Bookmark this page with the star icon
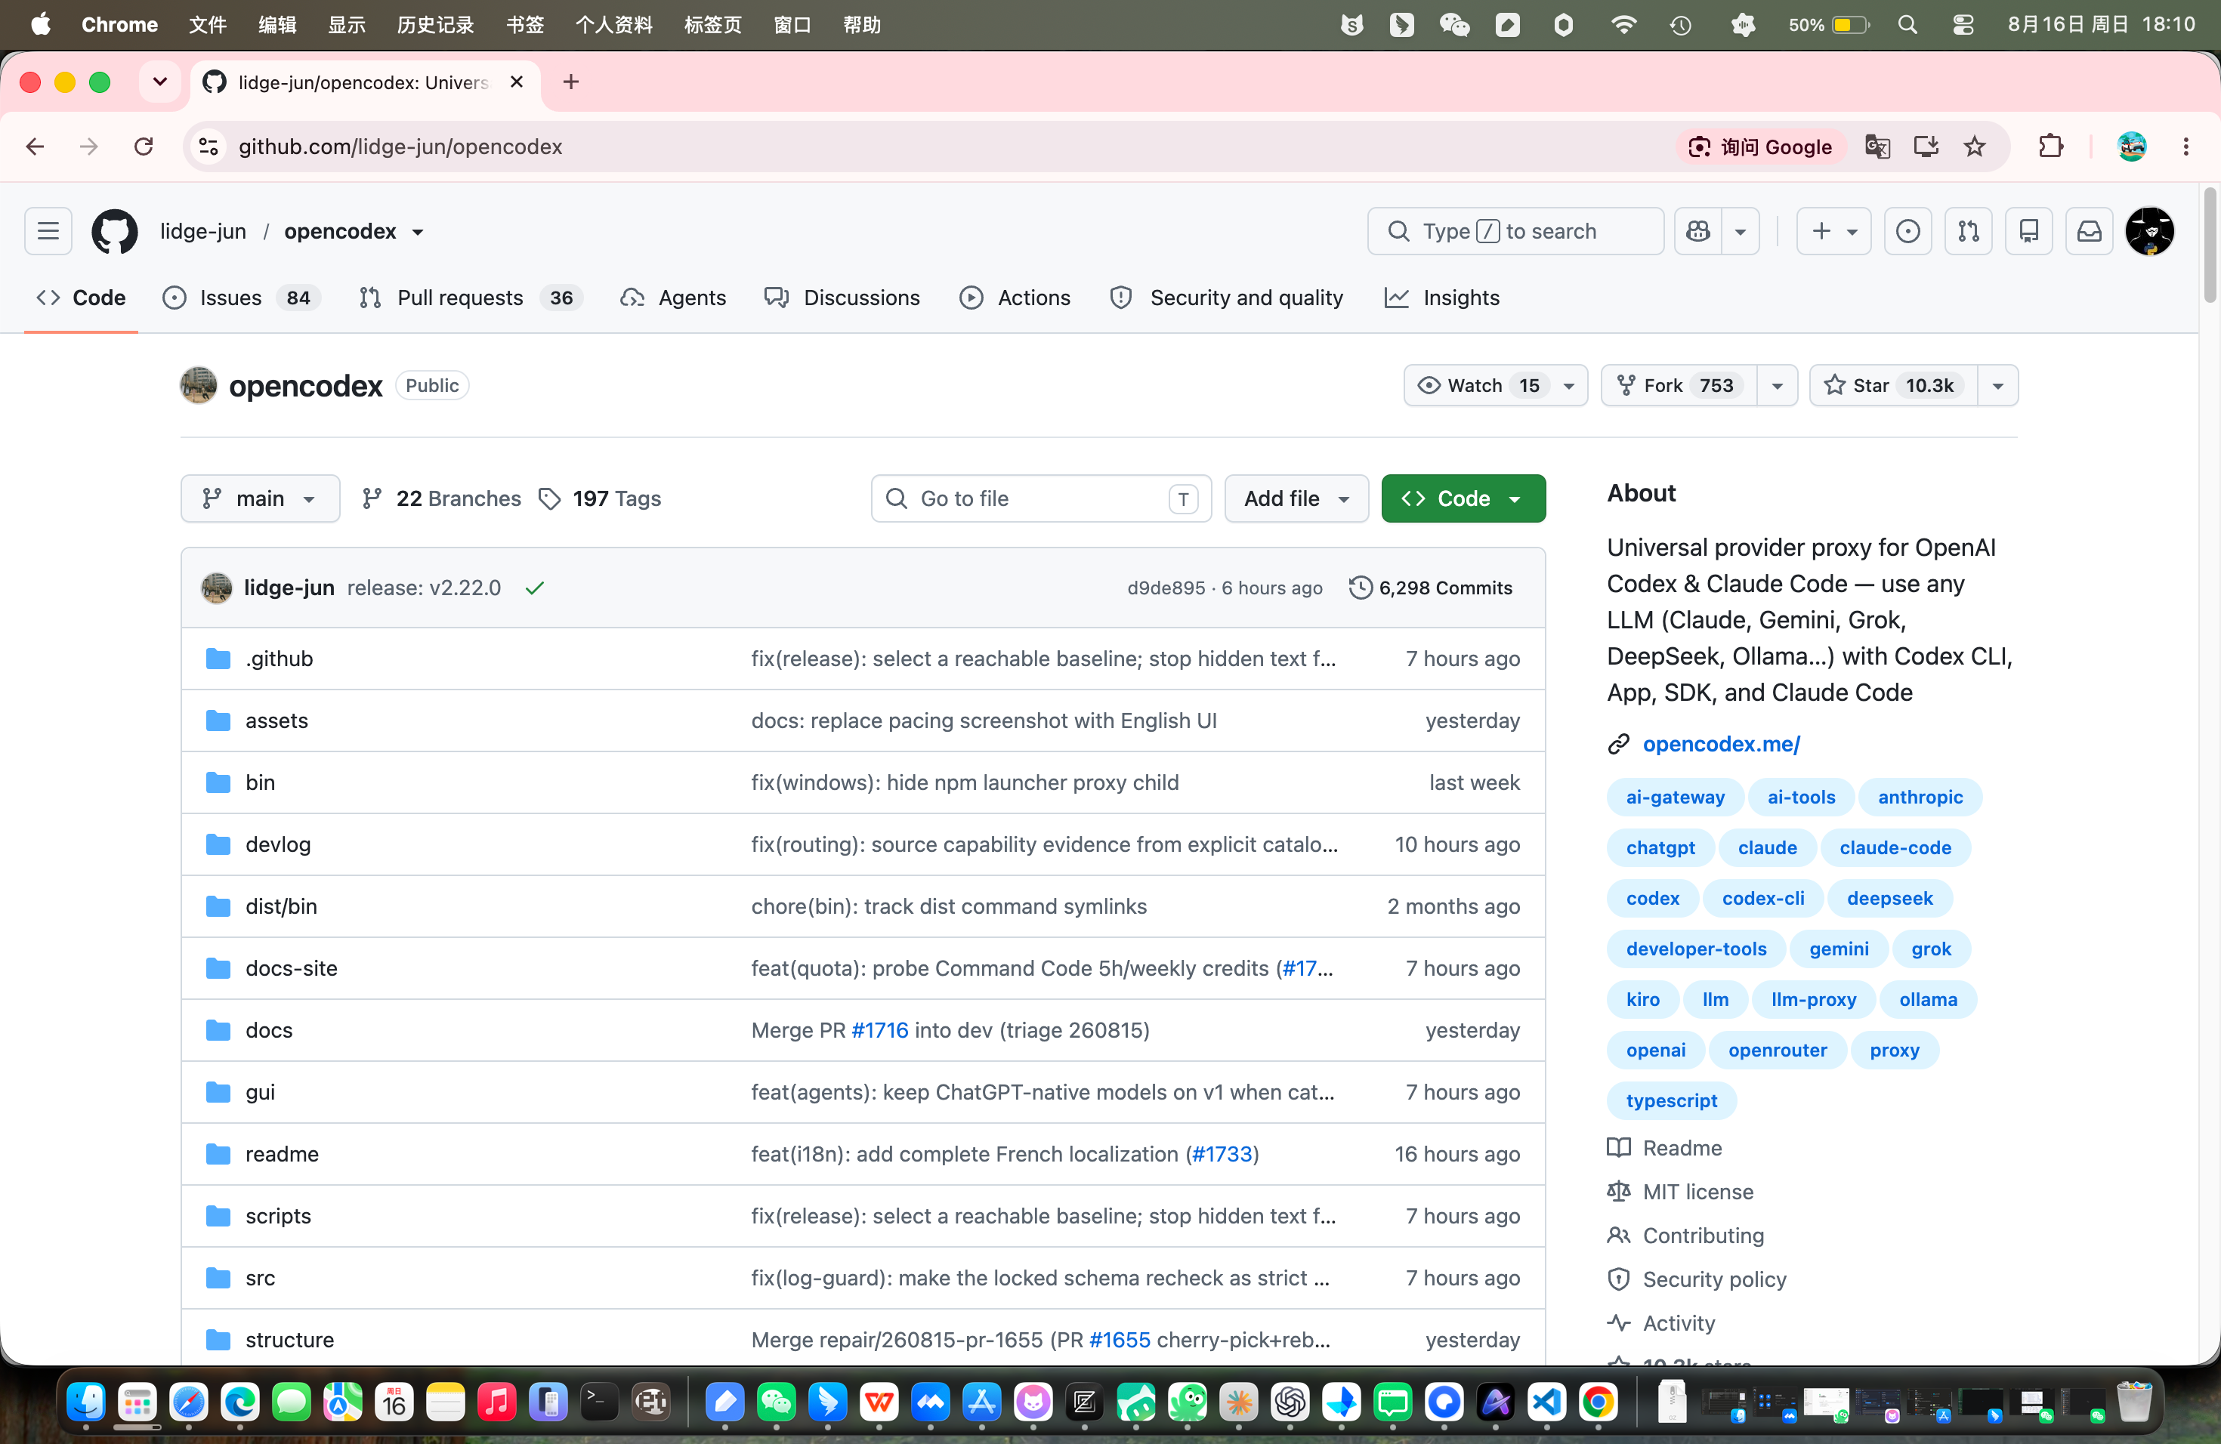 coord(1975,147)
